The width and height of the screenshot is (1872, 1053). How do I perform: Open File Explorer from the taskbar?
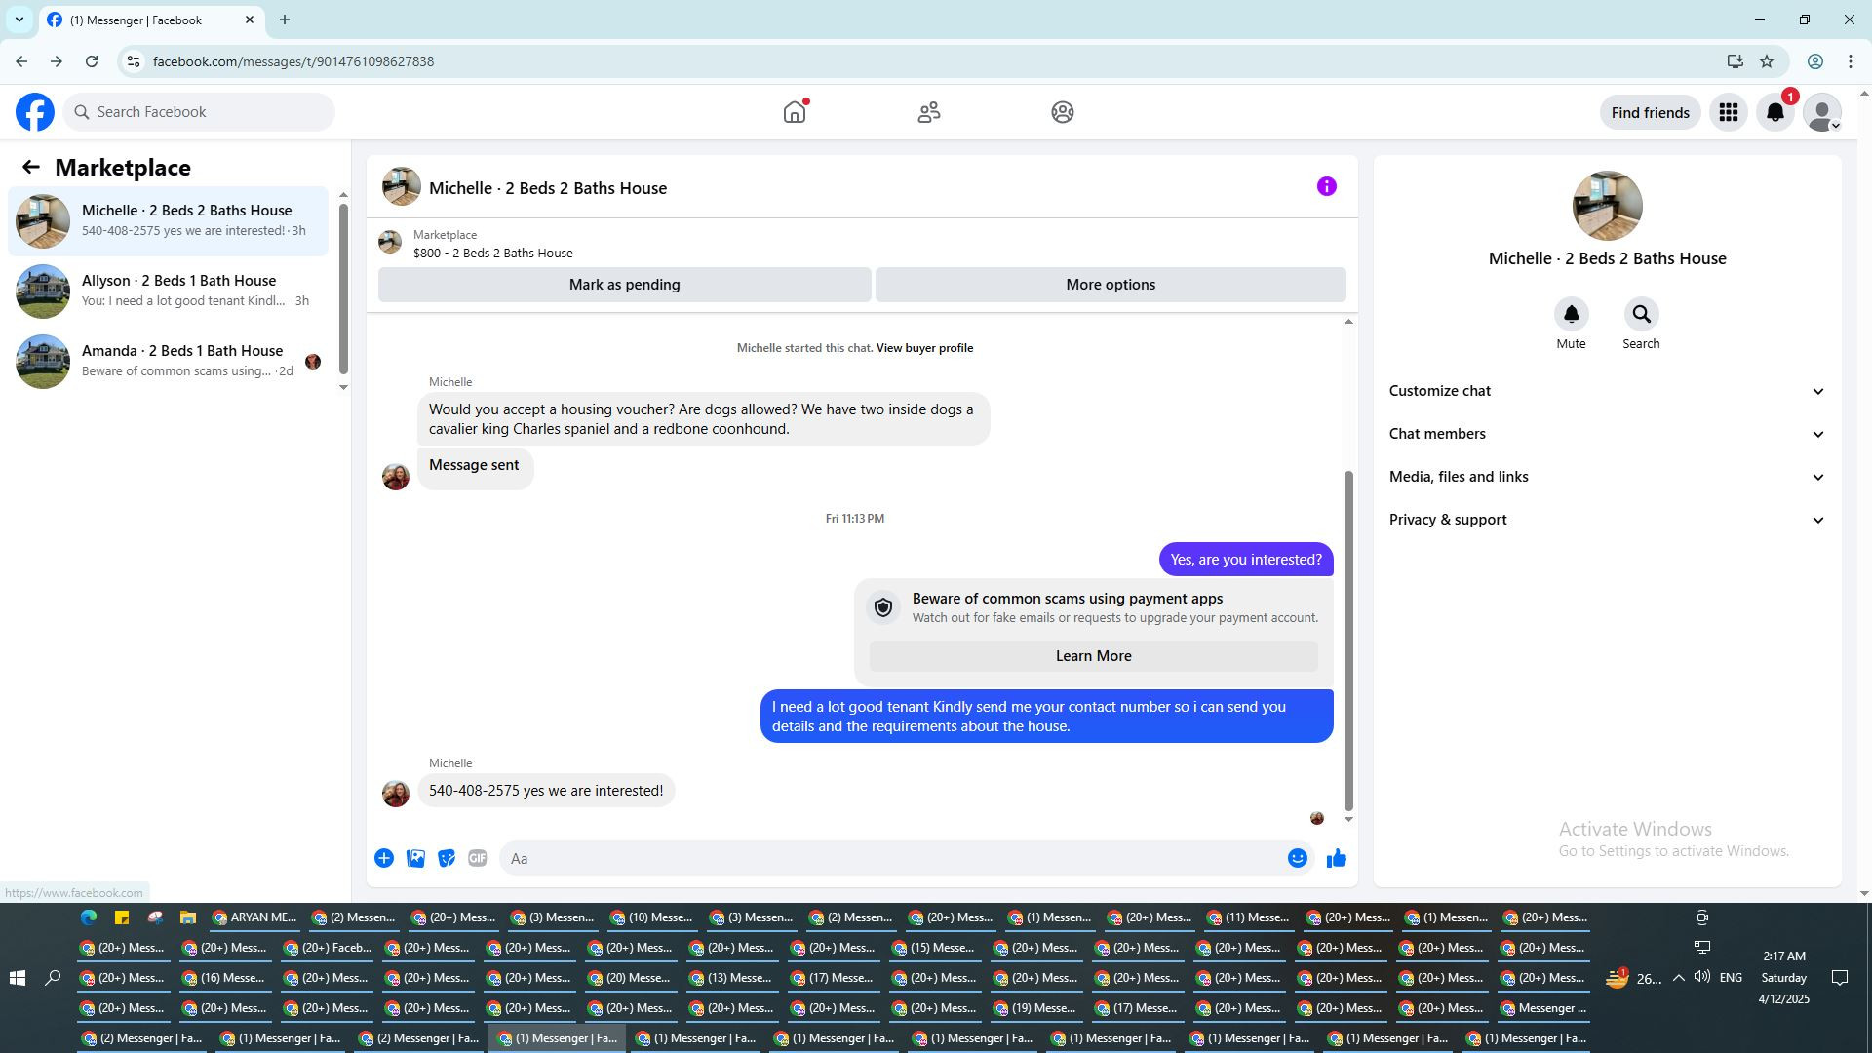pyautogui.click(x=188, y=917)
